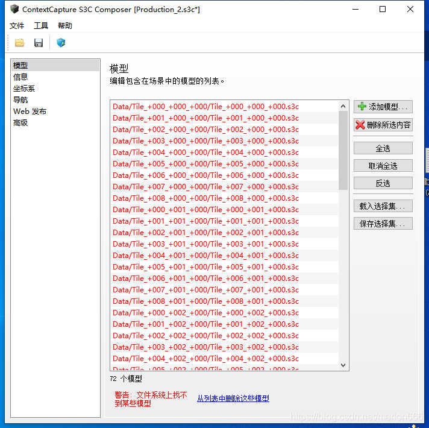
Task: Click the 添加模型... button
Action: [383, 107]
